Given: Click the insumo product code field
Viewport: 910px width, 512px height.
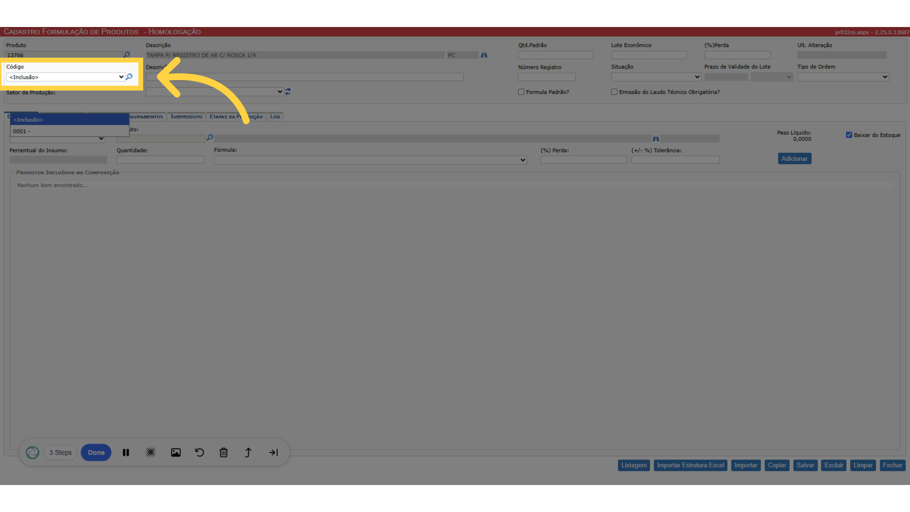Looking at the screenshot, I should (x=160, y=138).
